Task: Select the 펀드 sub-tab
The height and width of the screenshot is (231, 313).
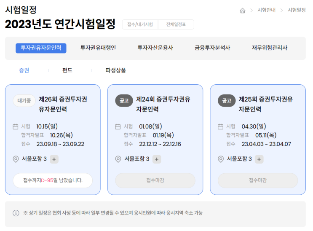Action: tap(67, 70)
